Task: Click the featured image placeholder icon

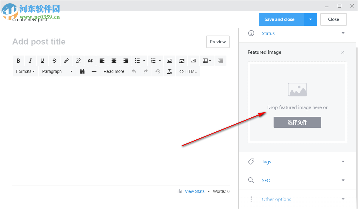Action: (297, 90)
